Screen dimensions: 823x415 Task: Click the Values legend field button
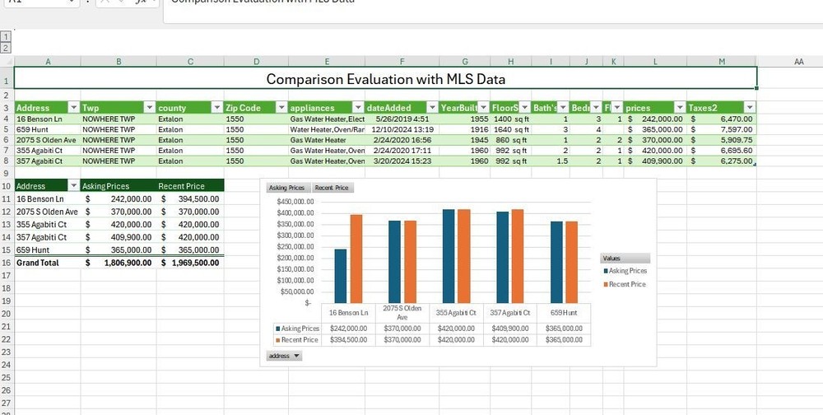point(625,259)
